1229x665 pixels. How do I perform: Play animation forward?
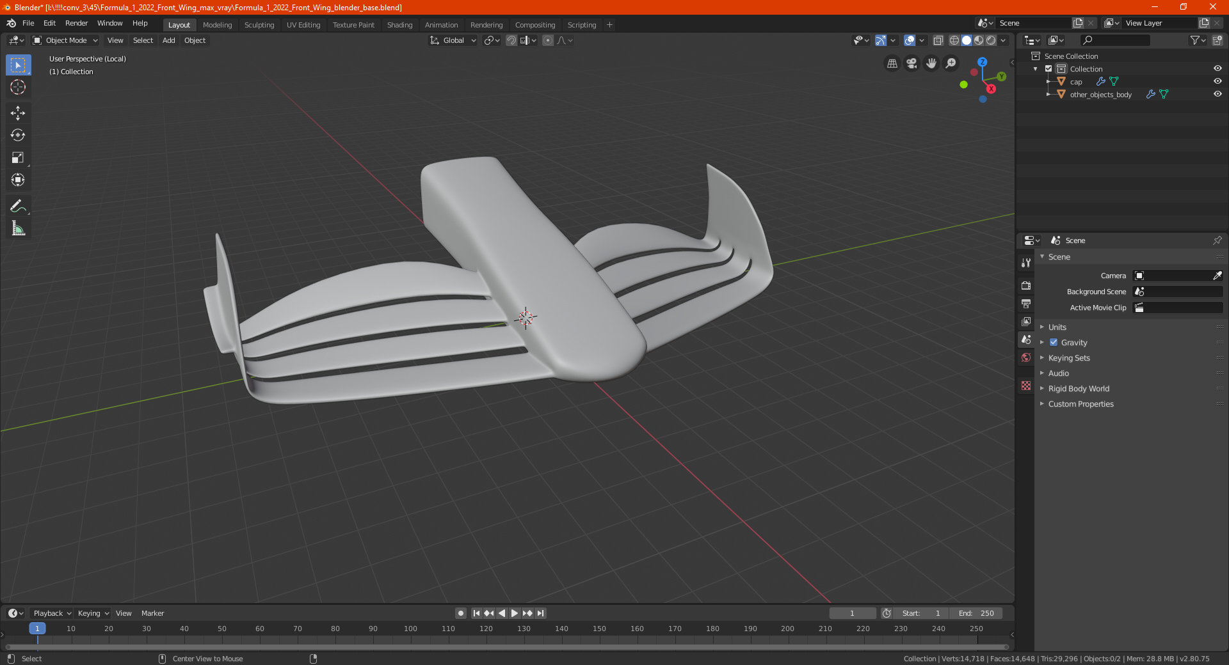[515, 613]
